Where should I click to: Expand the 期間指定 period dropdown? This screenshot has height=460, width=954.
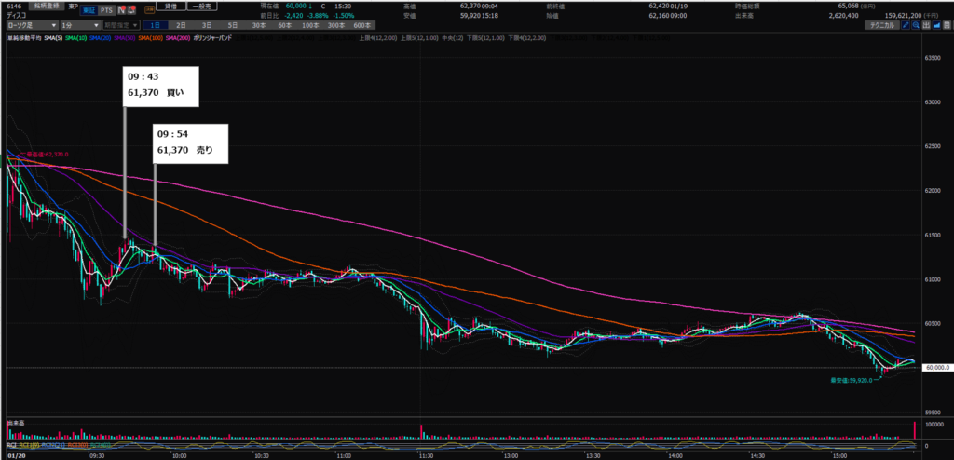[x=126, y=25]
